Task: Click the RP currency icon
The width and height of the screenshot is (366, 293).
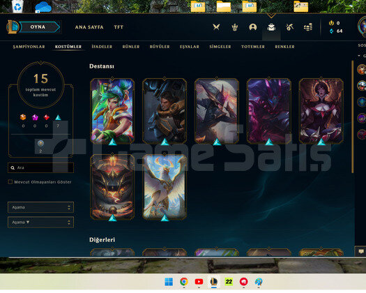Action: point(331,23)
